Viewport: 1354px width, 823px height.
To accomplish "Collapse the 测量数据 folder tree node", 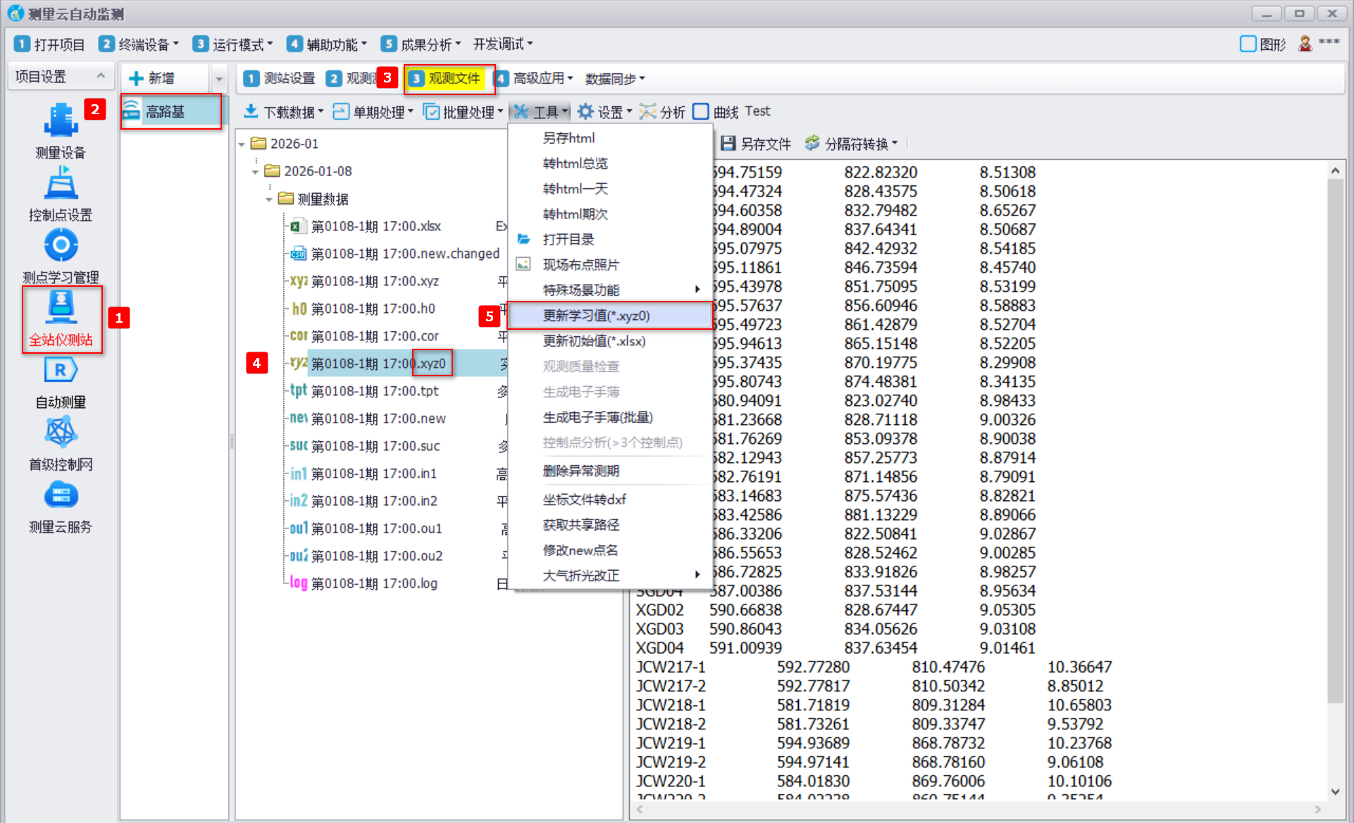I will point(268,199).
